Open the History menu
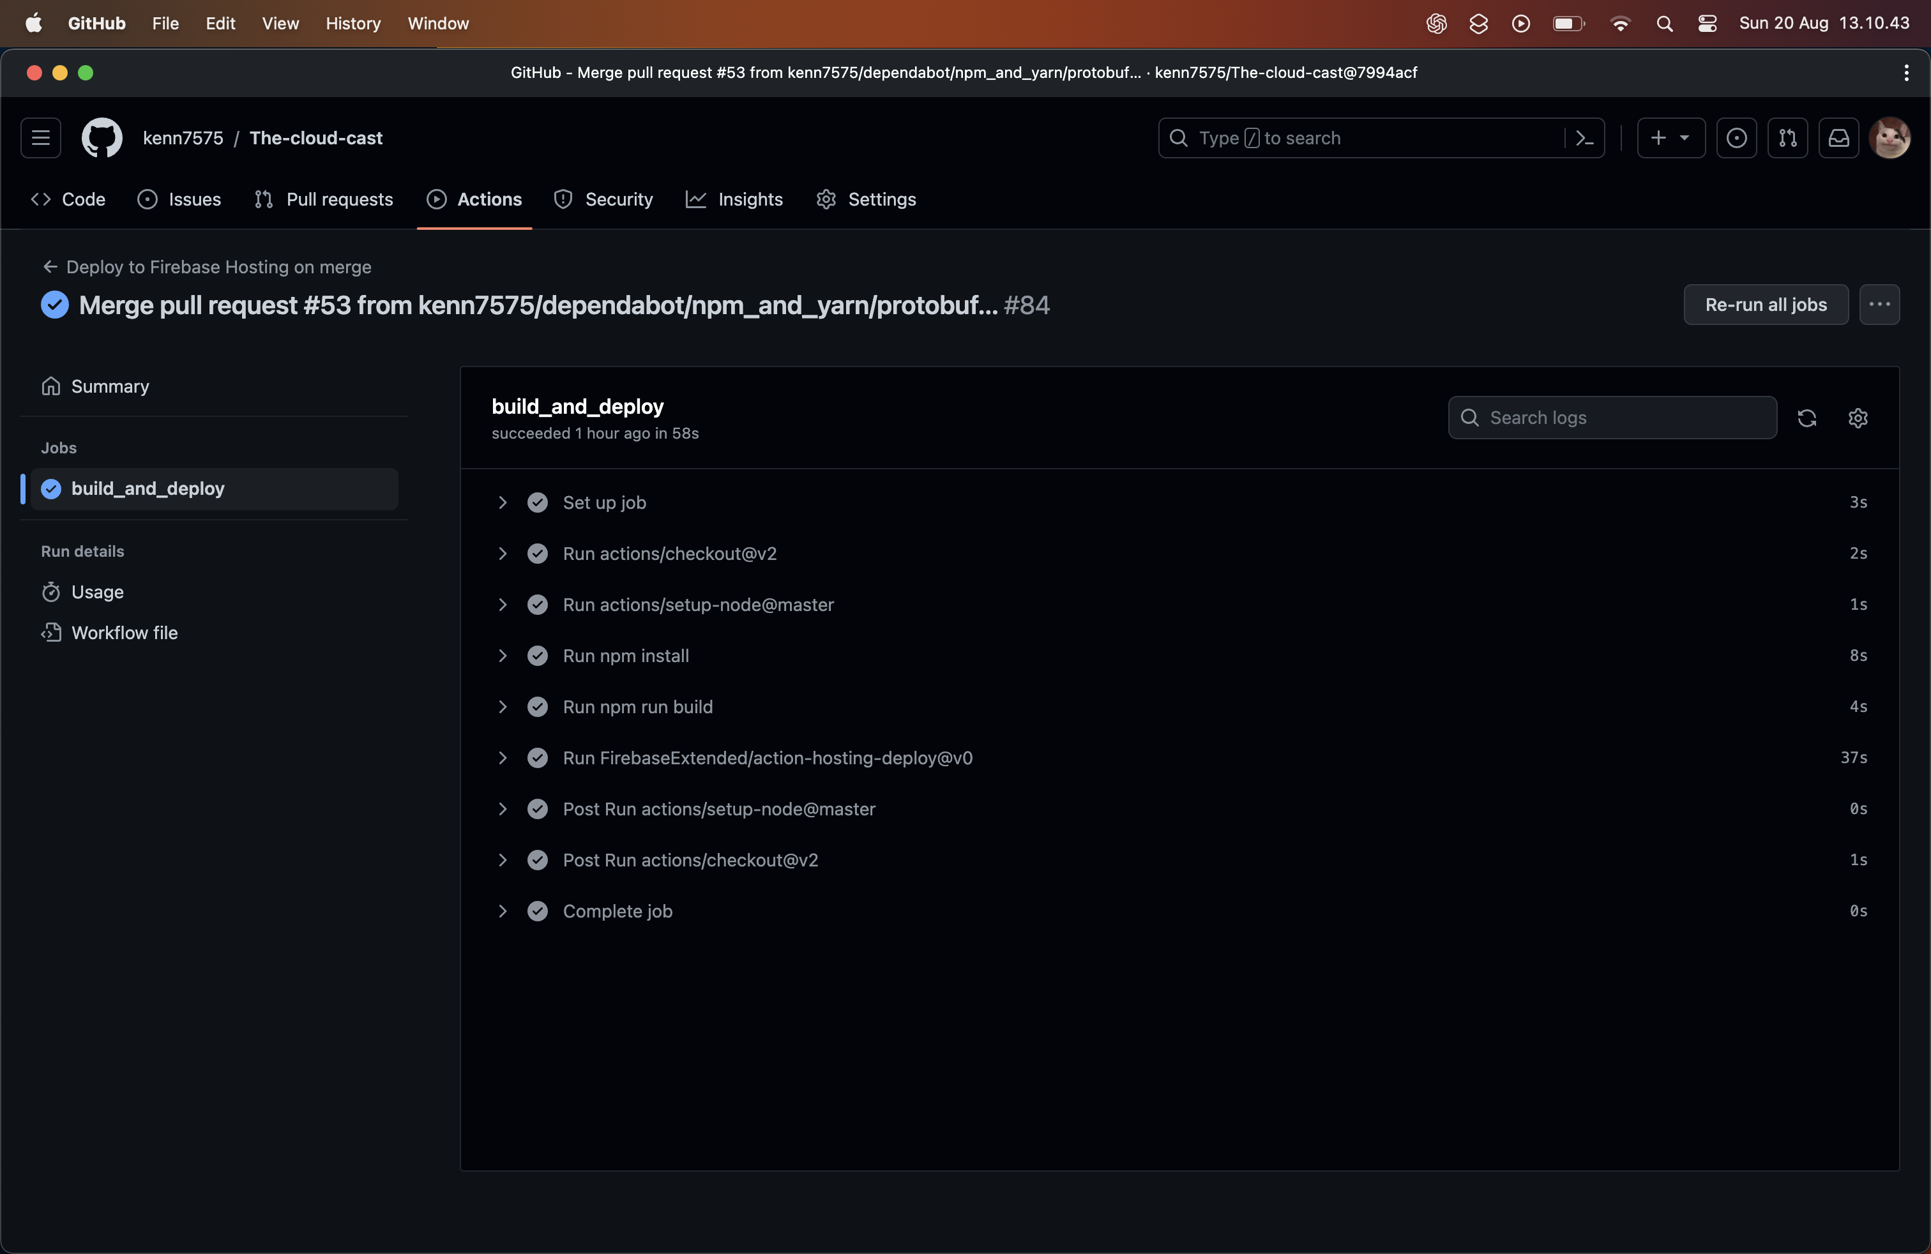This screenshot has height=1254, width=1931. [353, 24]
